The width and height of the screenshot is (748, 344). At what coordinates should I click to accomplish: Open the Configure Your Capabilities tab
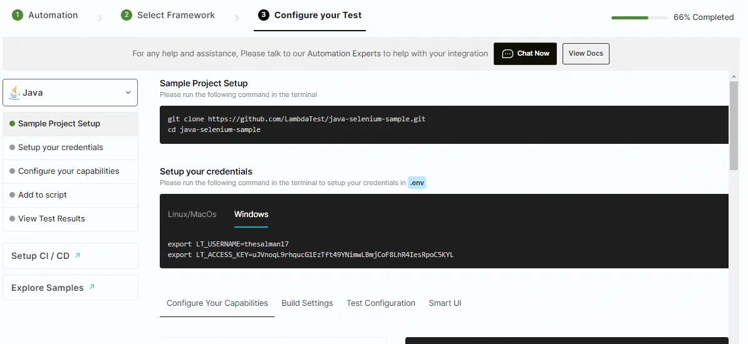pyautogui.click(x=217, y=303)
